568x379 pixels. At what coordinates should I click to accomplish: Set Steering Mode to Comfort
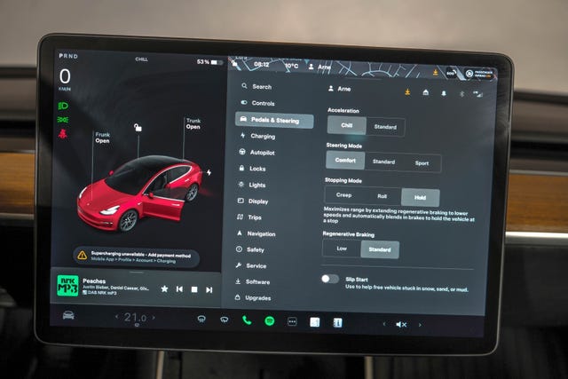point(345,160)
